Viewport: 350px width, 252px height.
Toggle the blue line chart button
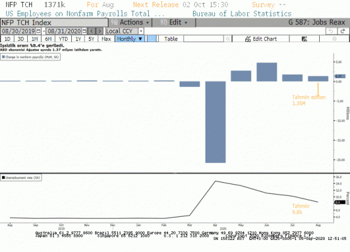[x=152, y=39]
